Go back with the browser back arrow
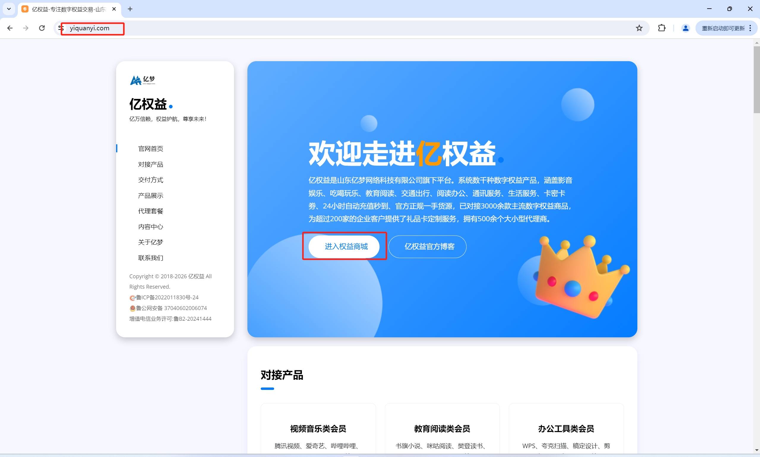The height and width of the screenshot is (457, 760). (10, 28)
